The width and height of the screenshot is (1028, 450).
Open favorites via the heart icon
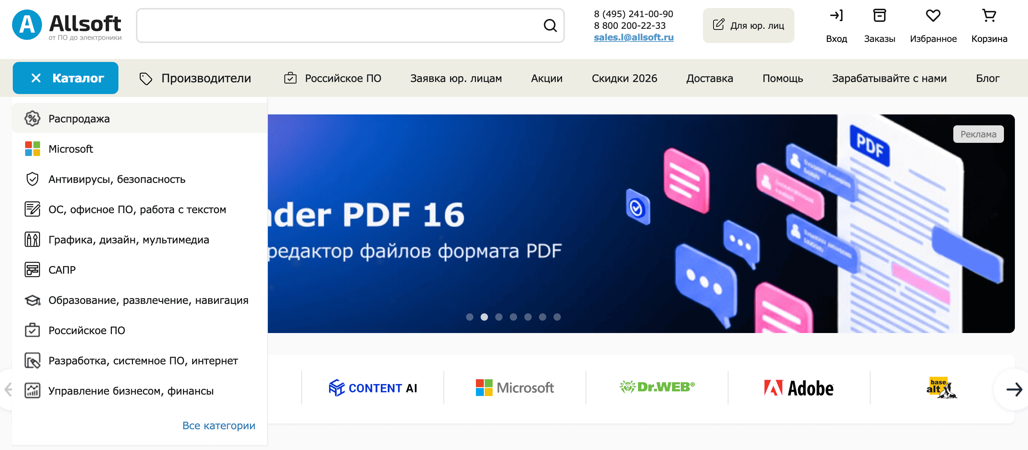point(933,16)
